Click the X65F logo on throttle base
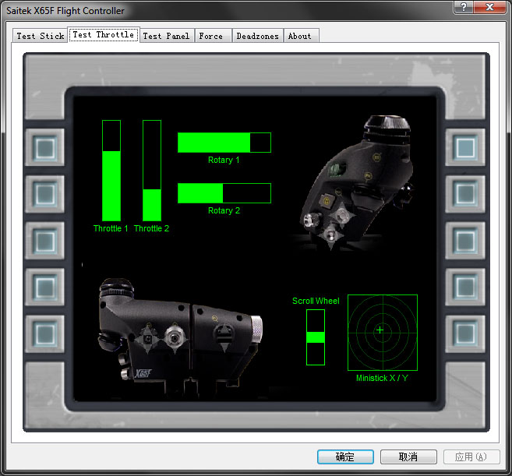This screenshot has height=476, width=512. pyautogui.click(x=143, y=373)
